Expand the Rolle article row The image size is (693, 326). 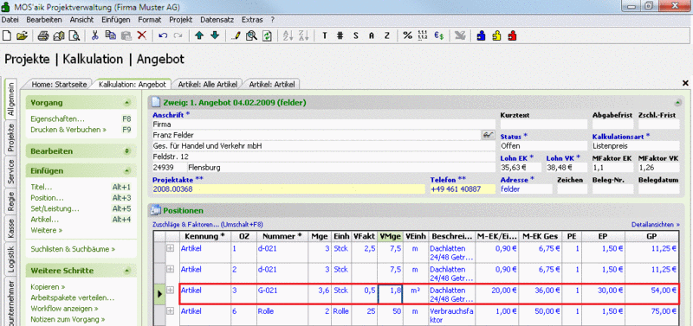(170, 311)
